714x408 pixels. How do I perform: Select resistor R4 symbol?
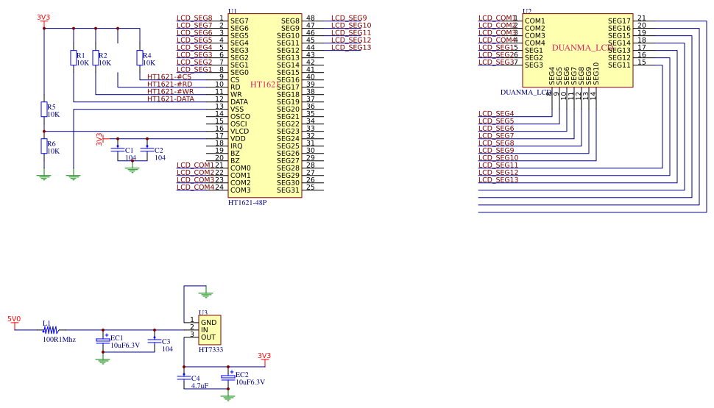point(140,58)
